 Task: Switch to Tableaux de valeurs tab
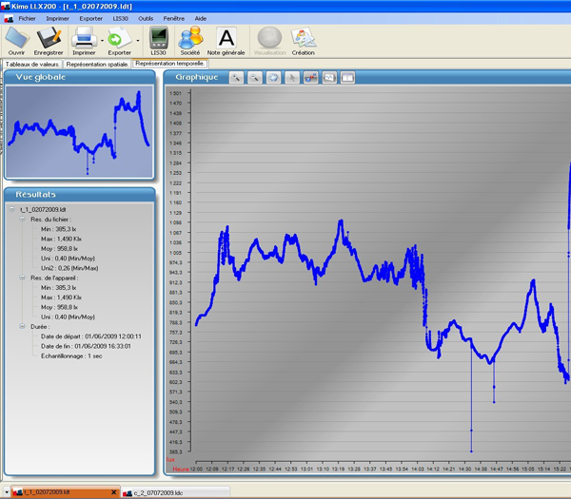32,65
